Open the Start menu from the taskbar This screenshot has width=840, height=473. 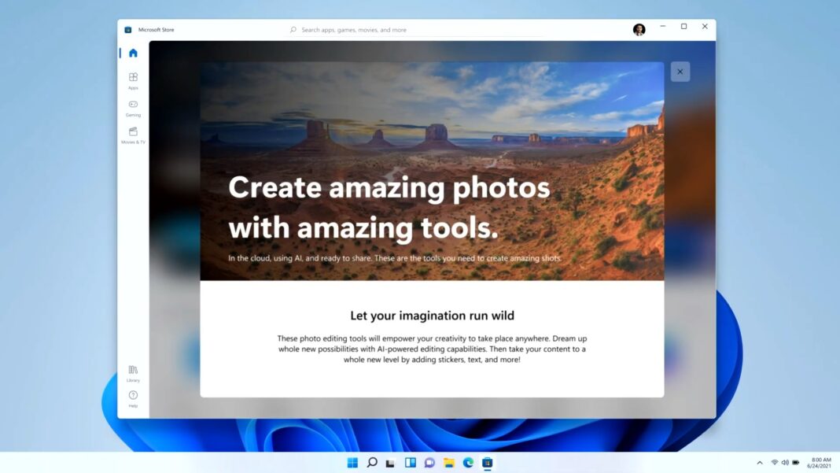point(352,463)
